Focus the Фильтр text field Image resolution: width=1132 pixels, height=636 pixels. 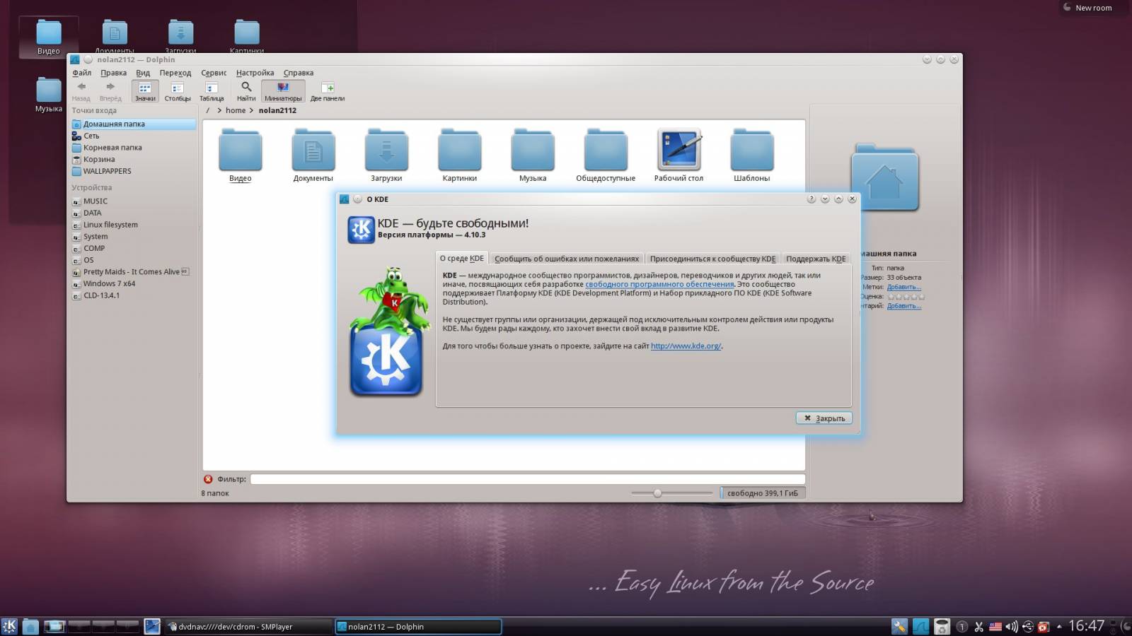[x=527, y=479]
